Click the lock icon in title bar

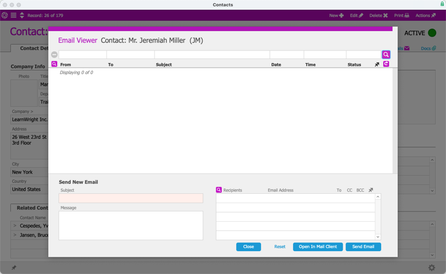click(443, 4)
